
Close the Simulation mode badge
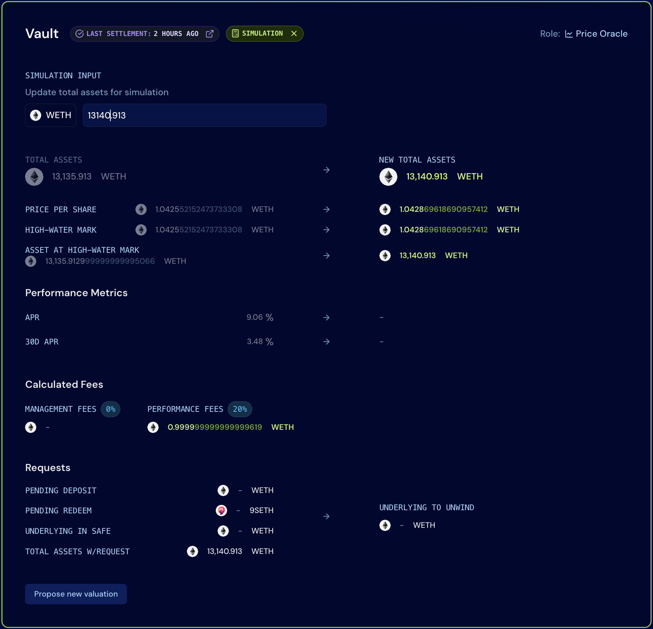pos(294,33)
